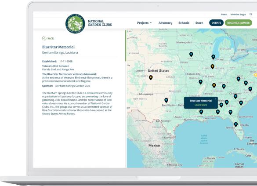
Task: Click the 'Mexico' map label
Action: (x=154, y=146)
